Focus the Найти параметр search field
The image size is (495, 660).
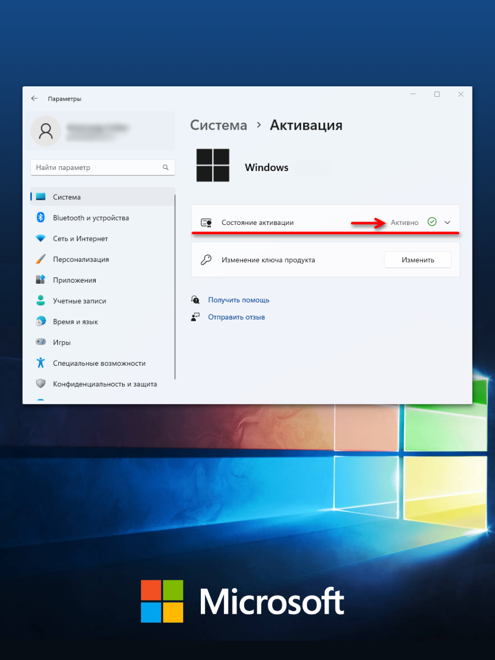103,167
